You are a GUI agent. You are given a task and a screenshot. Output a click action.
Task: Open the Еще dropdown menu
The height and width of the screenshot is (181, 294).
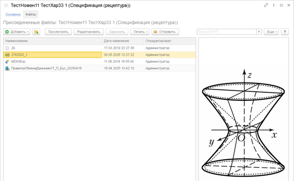click(x=271, y=32)
